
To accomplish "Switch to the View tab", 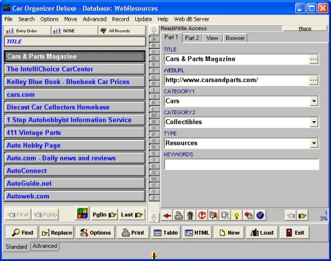I will click(x=212, y=38).
